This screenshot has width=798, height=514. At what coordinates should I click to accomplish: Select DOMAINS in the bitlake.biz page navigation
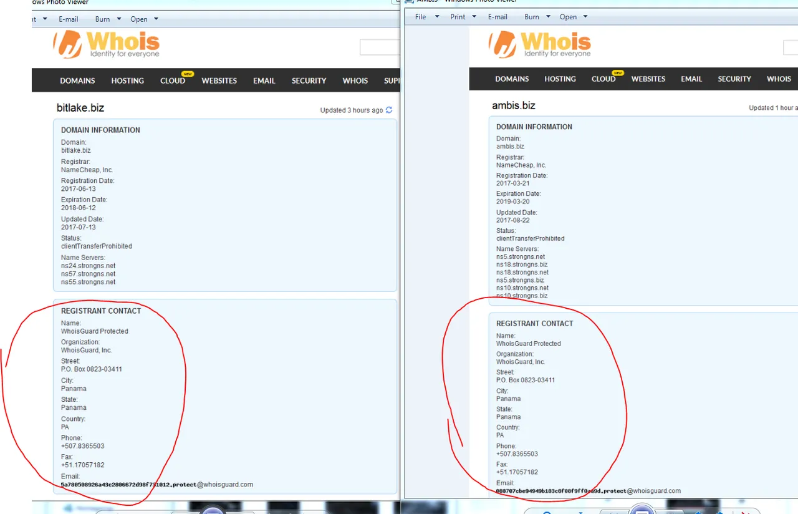(77, 80)
